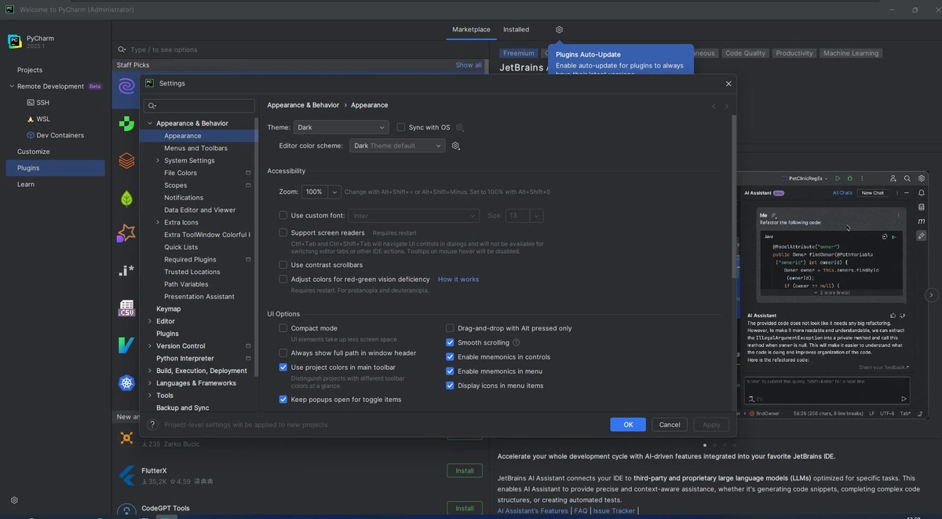Expand the Version Control node

click(150, 345)
